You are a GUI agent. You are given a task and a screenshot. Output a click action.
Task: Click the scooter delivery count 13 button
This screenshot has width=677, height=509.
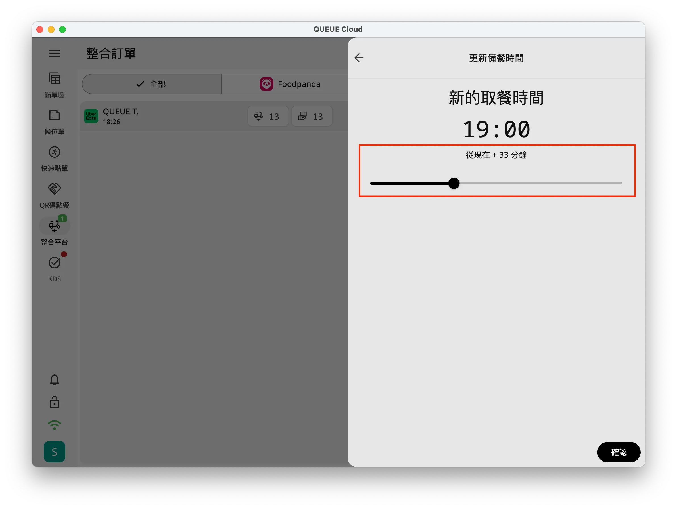point(268,117)
